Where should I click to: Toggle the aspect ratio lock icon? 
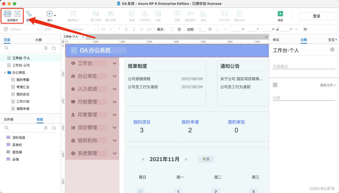pos(277,29)
